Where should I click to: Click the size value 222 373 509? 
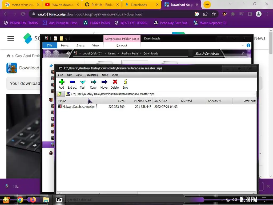(116, 107)
